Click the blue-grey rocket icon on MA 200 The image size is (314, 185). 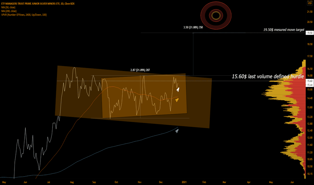pos(177,131)
